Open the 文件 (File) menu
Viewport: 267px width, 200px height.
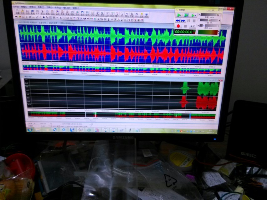pyautogui.click(x=15, y=7)
